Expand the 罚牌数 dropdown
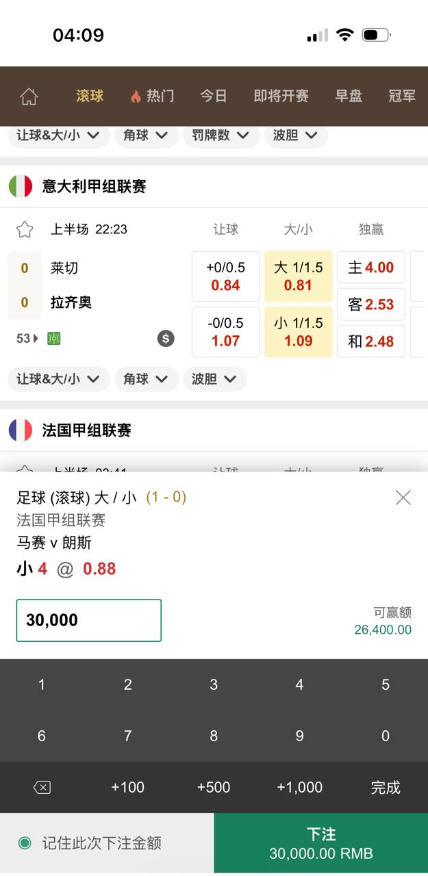Viewport: 428px width, 876px height. pos(220,136)
